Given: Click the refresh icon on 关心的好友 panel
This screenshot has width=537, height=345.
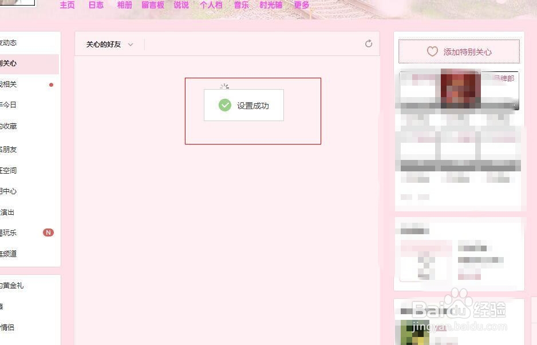Looking at the screenshot, I should point(369,43).
